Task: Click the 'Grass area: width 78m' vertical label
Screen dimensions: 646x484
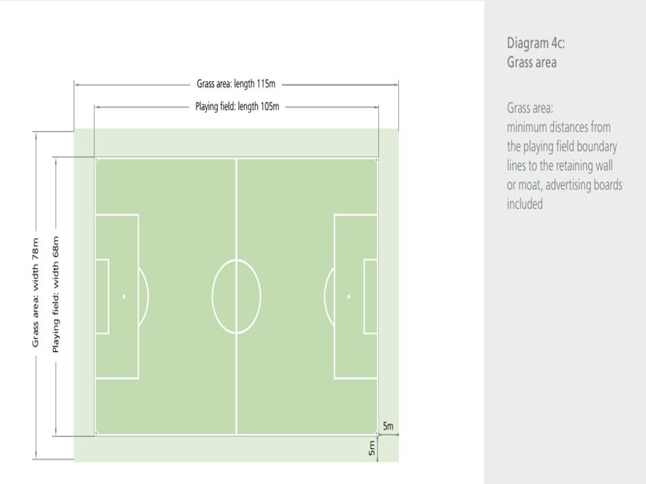Action: (x=36, y=292)
